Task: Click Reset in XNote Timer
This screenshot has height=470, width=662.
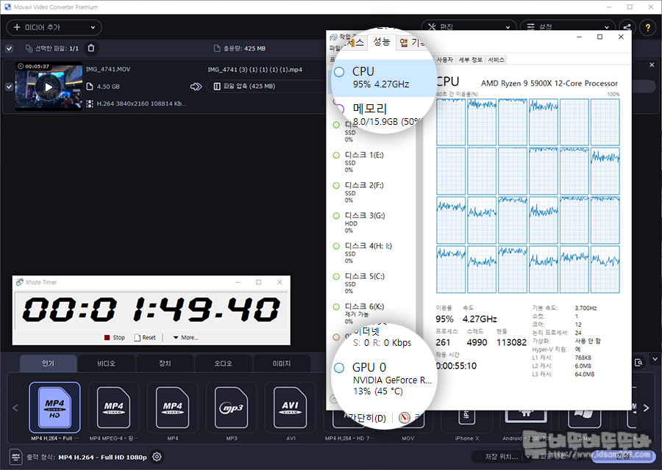Action: (145, 338)
